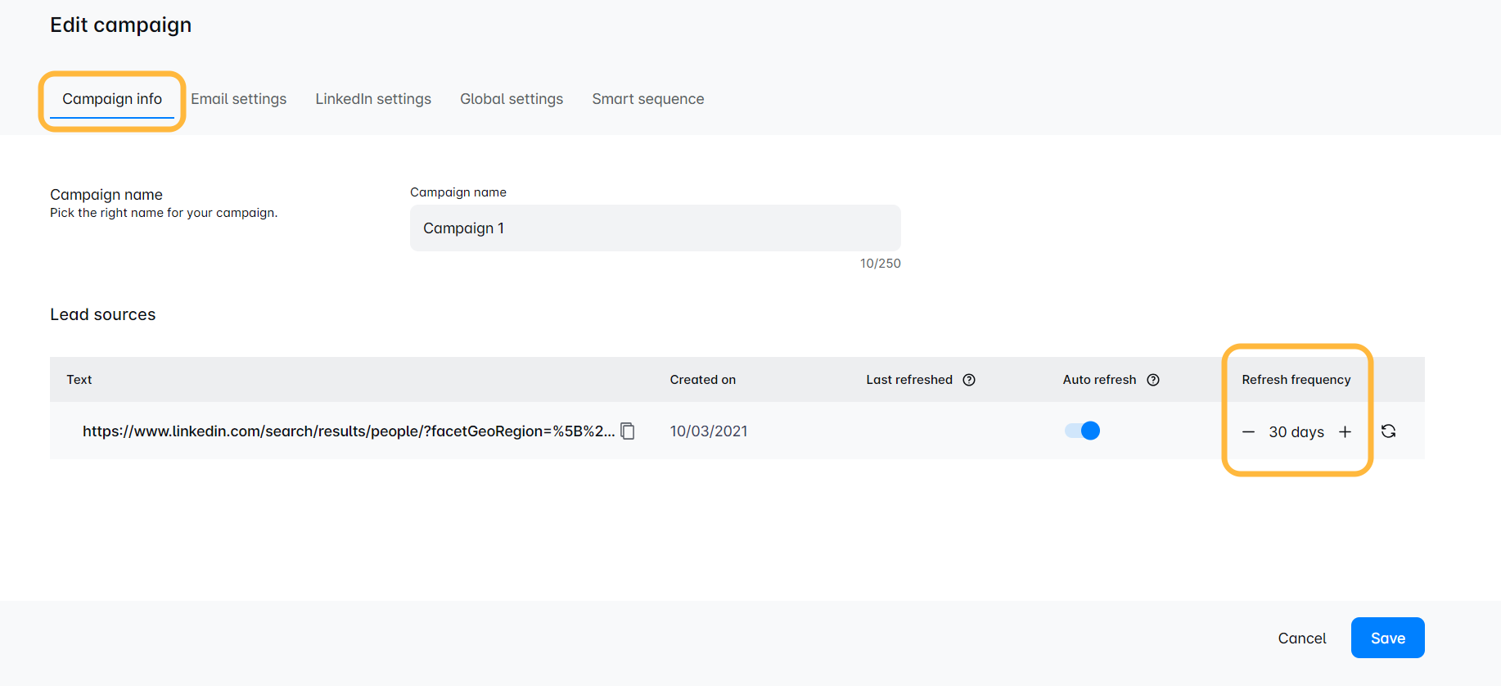Click the 30 days frequency value
This screenshot has width=1501, height=686.
[x=1296, y=432]
